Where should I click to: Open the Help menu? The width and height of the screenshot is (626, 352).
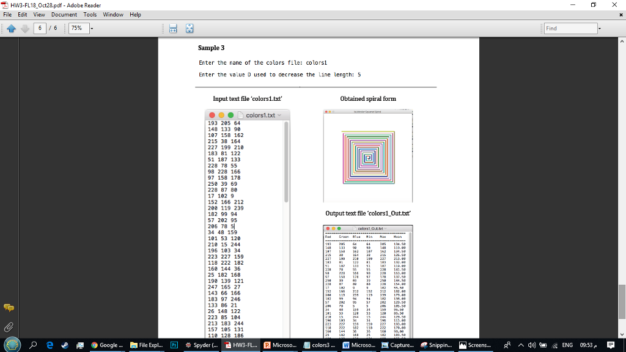pyautogui.click(x=136, y=14)
